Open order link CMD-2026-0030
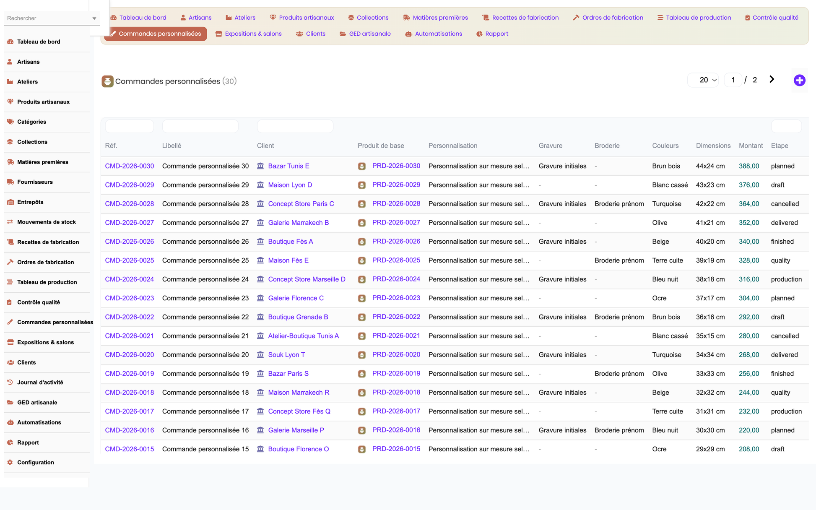The image size is (816, 510). click(x=129, y=166)
